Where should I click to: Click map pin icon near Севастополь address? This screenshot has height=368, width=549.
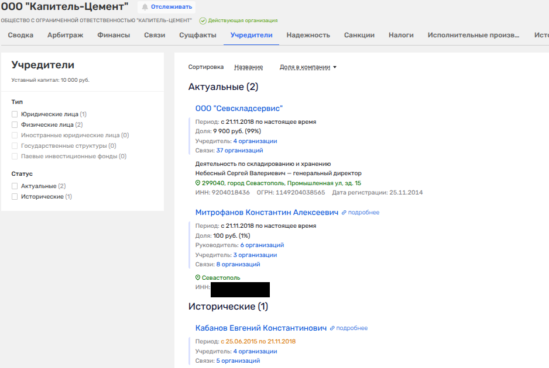(198, 278)
